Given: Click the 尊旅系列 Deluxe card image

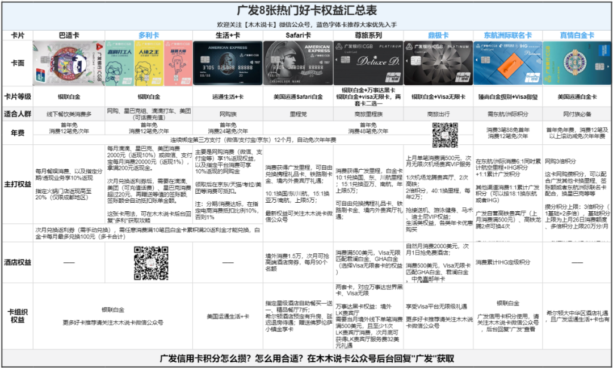Looking at the screenshot, I should pos(368,64).
